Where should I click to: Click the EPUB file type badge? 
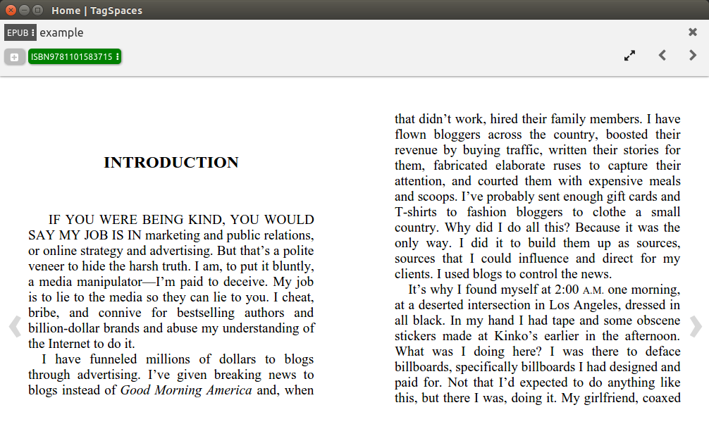(16, 32)
